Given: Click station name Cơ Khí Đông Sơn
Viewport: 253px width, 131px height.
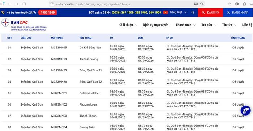Looking at the screenshot, I should pyautogui.click(x=90, y=48).
